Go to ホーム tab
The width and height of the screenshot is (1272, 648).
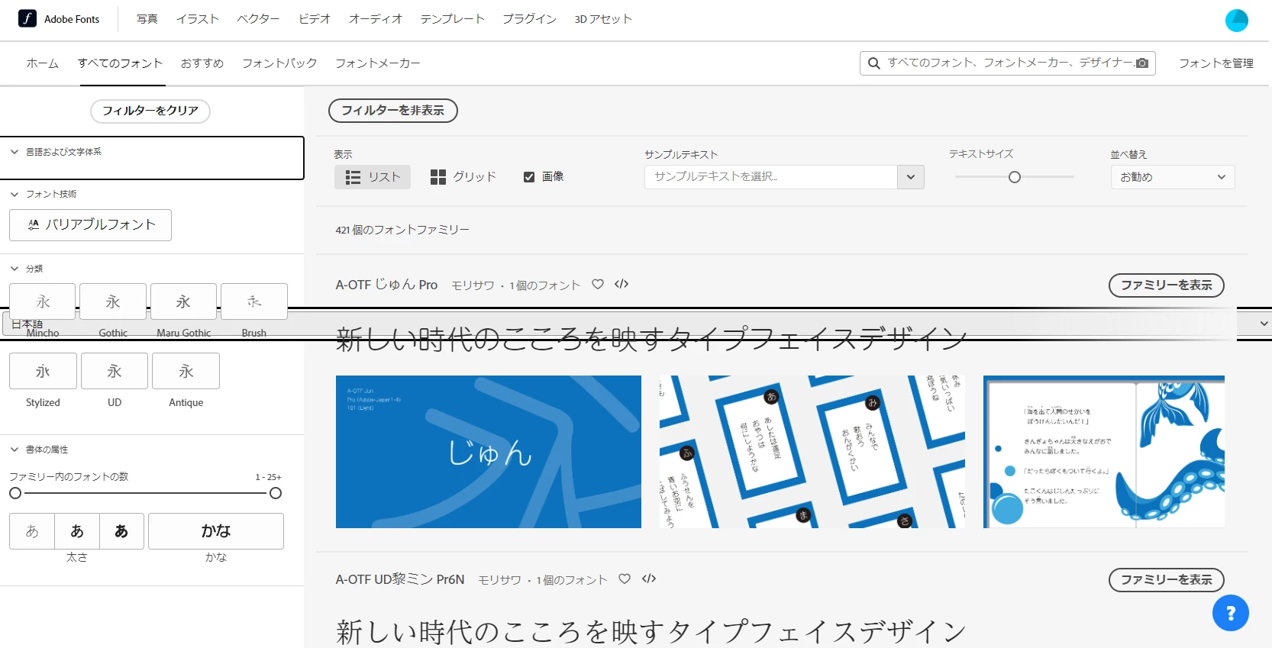(x=43, y=63)
